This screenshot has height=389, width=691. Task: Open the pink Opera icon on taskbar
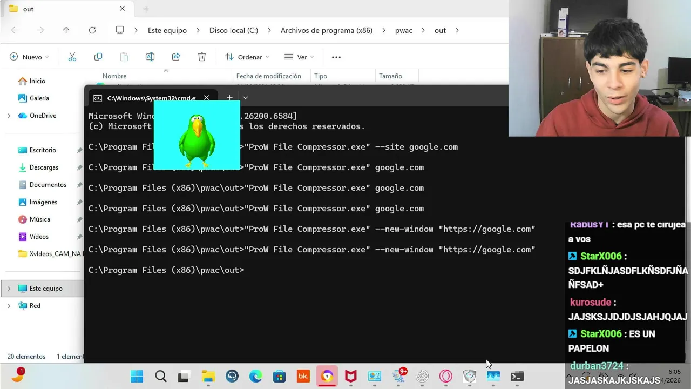pyautogui.click(x=446, y=376)
